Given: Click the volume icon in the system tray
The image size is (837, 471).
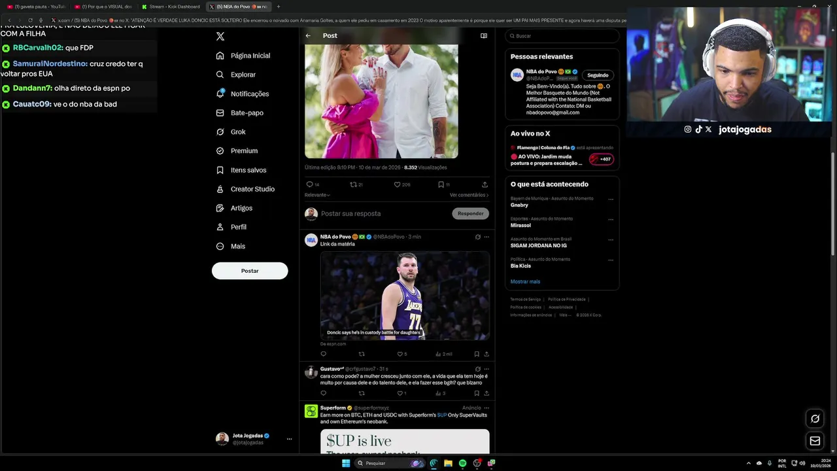Looking at the screenshot, I should [802, 463].
